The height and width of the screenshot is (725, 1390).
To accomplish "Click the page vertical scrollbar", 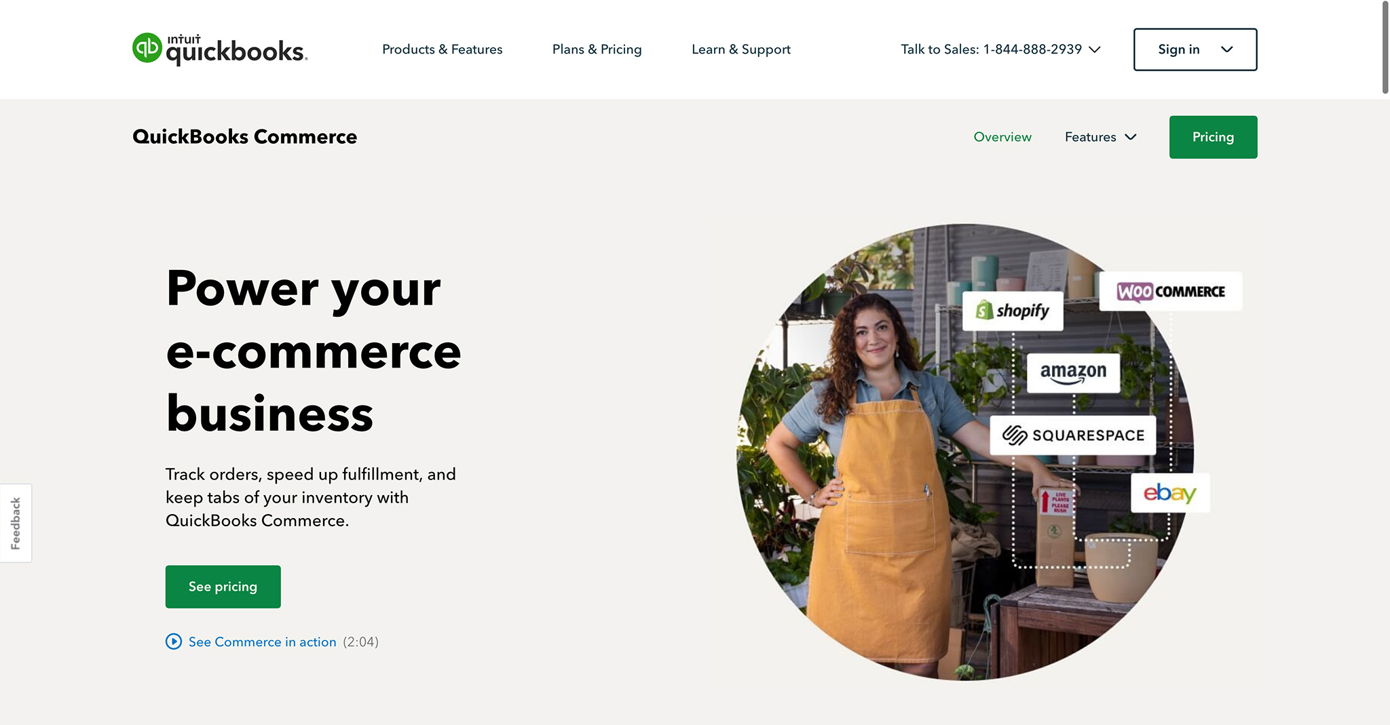I will click(x=1385, y=47).
